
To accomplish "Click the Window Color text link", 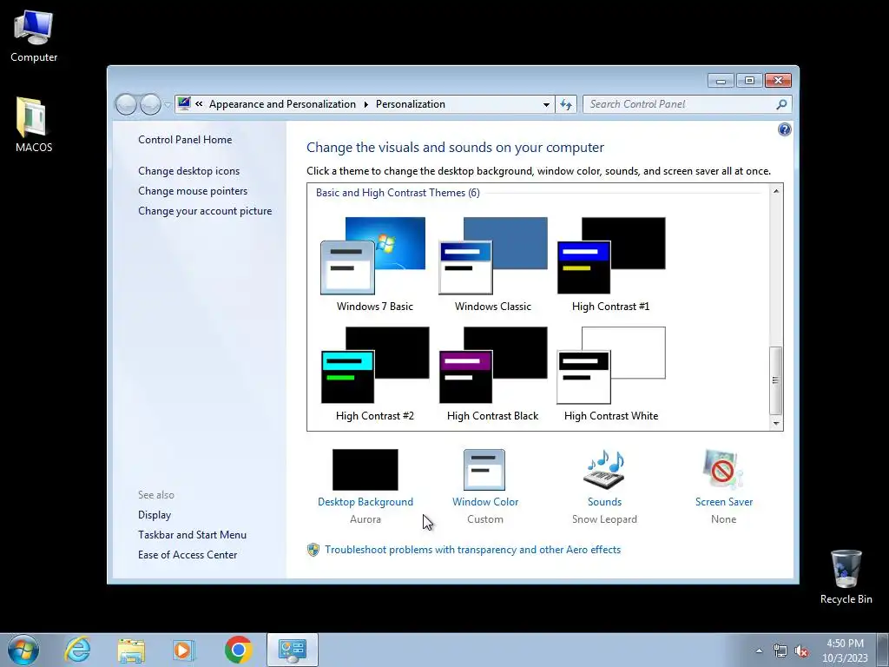I will (x=484, y=501).
